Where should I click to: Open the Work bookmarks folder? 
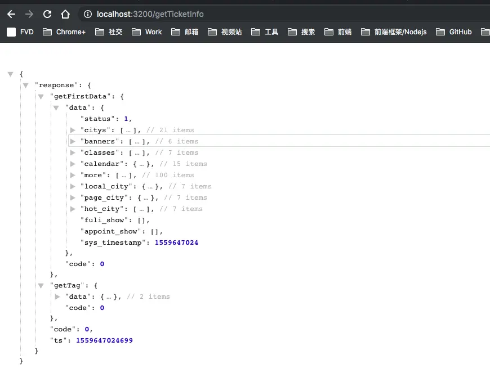tap(146, 32)
